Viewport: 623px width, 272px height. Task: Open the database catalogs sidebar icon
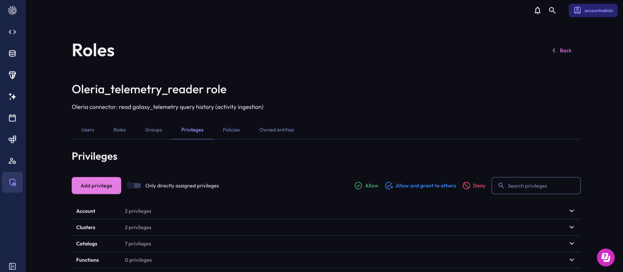tap(12, 53)
